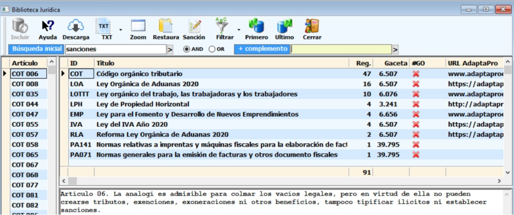Click the yellow complemento input field
The height and width of the screenshot is (215, 514).
(341, 49)
